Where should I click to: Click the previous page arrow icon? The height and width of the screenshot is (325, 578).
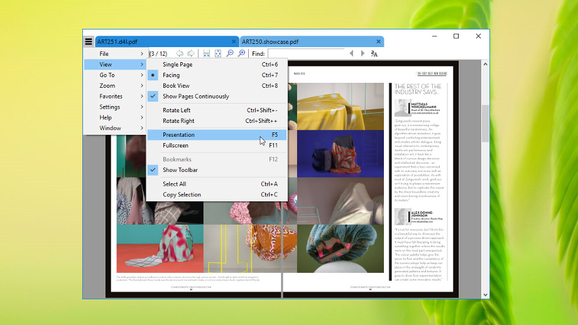tap(180, 53)
